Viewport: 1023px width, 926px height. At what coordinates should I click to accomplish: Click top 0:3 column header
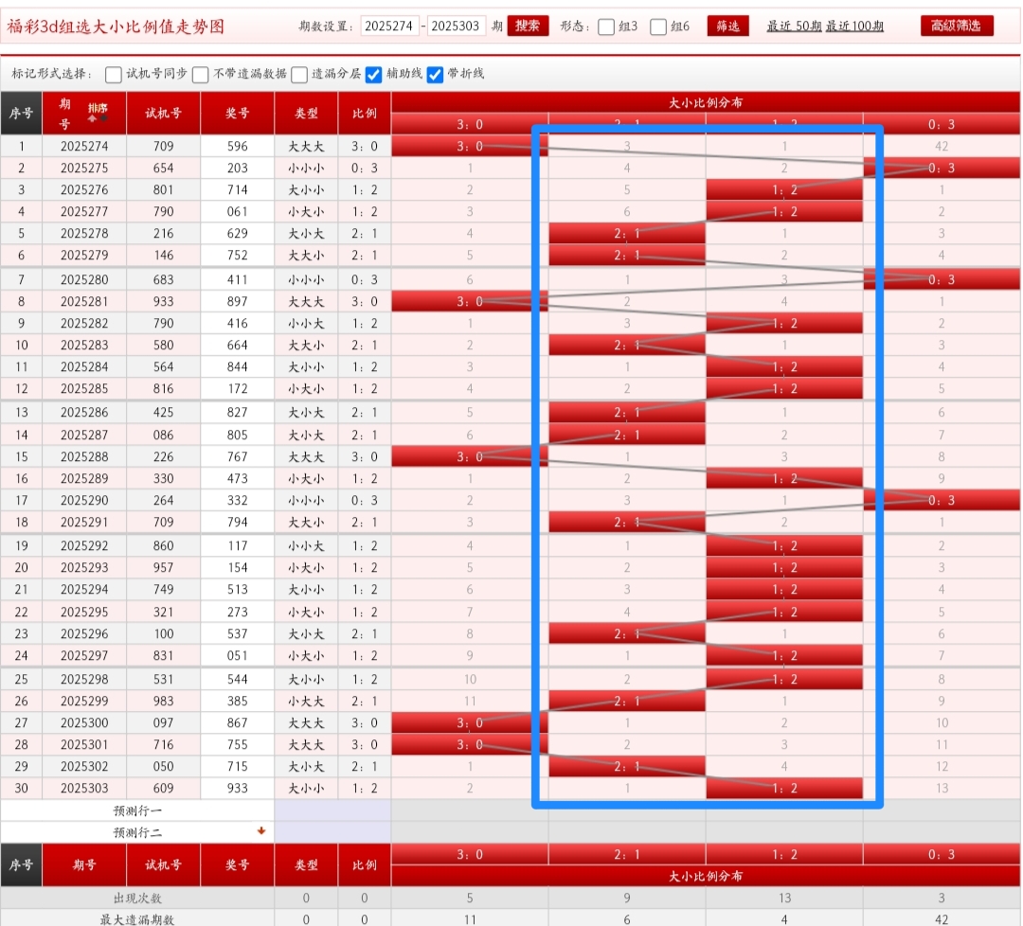click(x=942, y=124)
